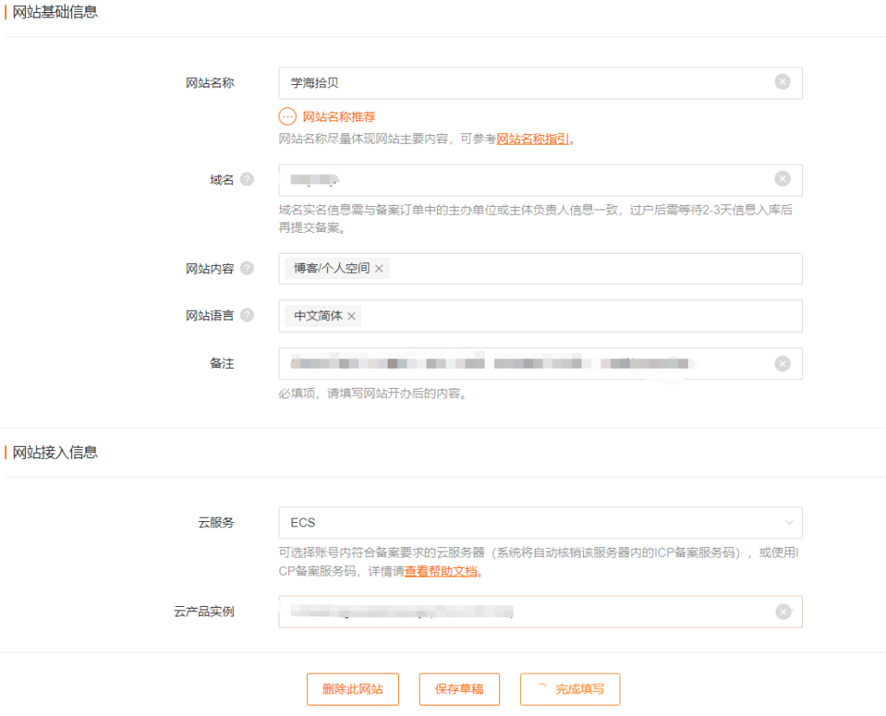This screenshot has height=716, width=886.
Task: Click the help icon beside 网站语言
Action: [247, 315]
